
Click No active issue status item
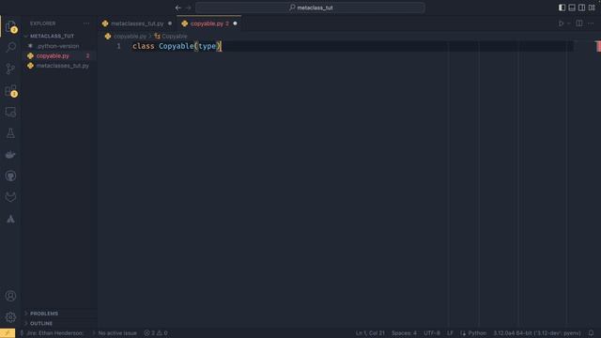tap(115, 333)
